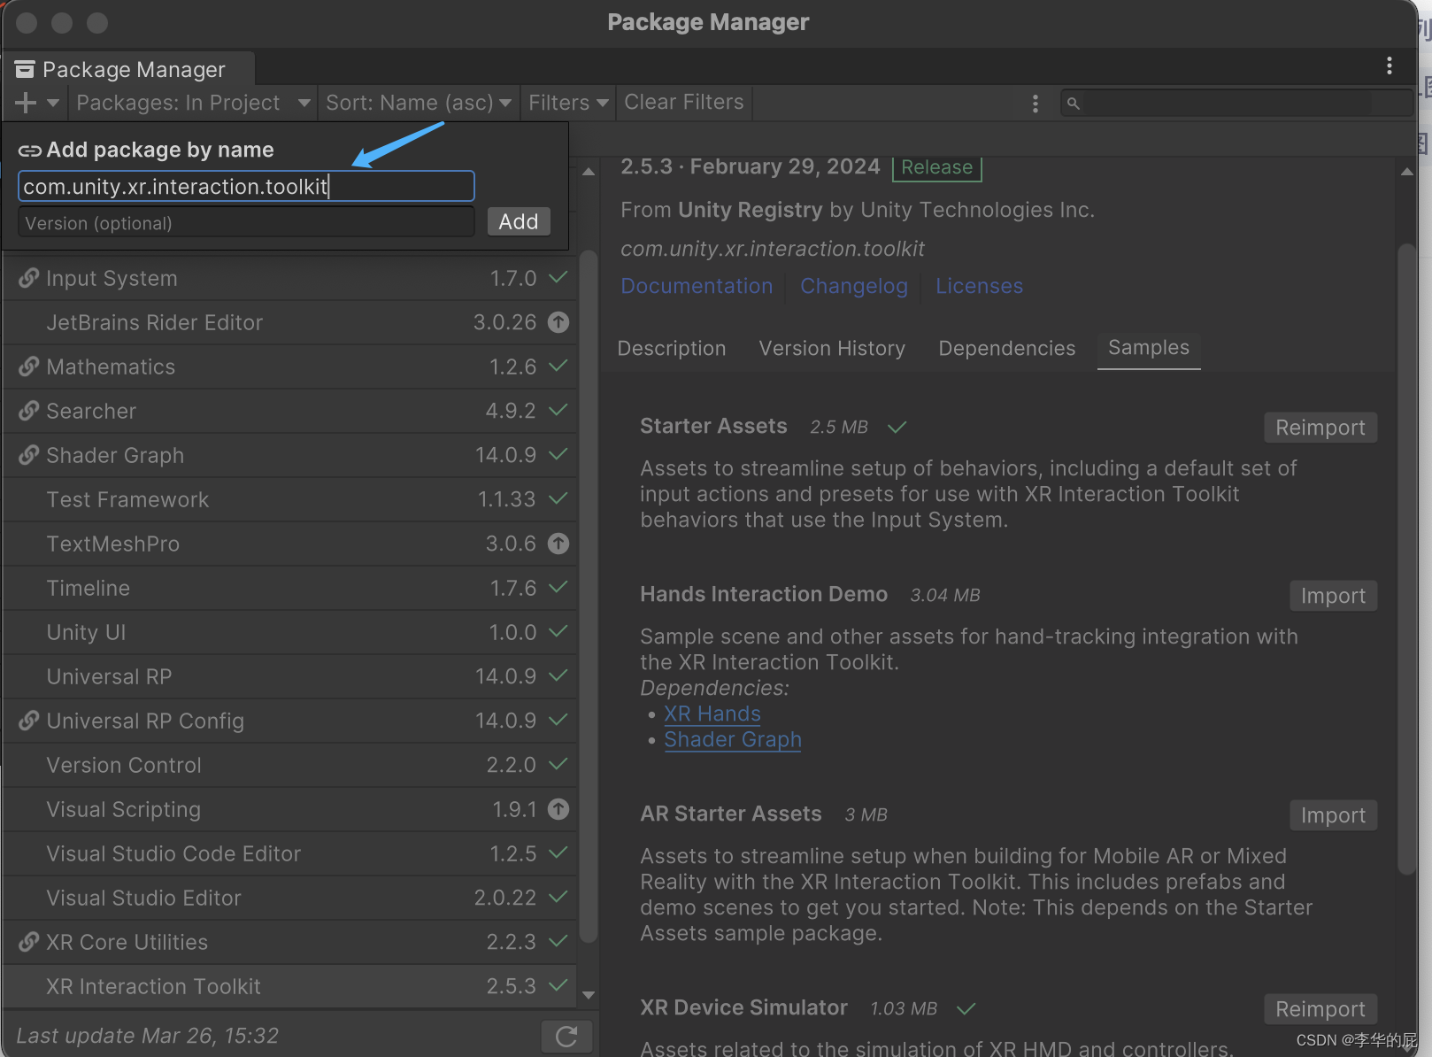Switch to the Samples tab
Viewport: 1432px width, 1057px height.
(x=1149, y=349)
